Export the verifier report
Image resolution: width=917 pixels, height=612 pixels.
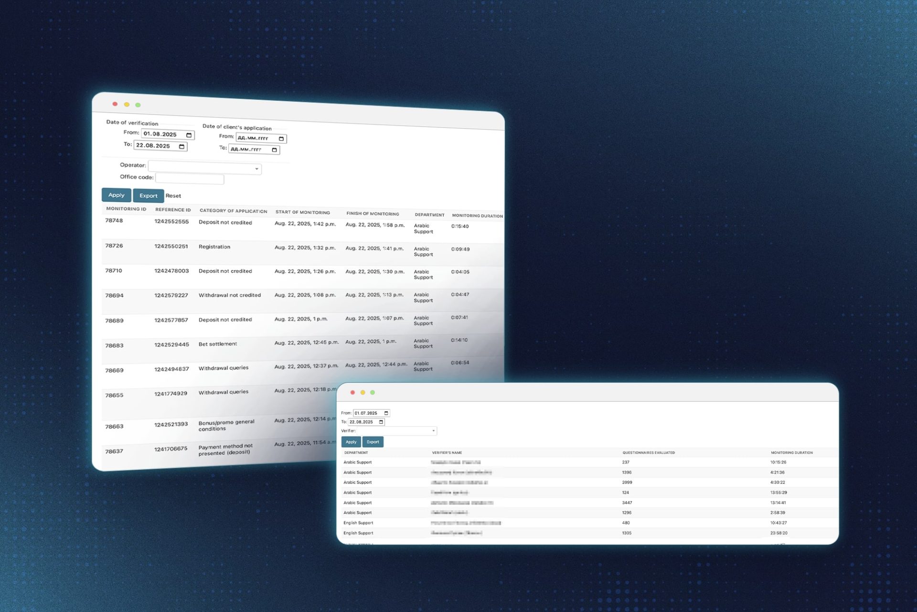373,442
